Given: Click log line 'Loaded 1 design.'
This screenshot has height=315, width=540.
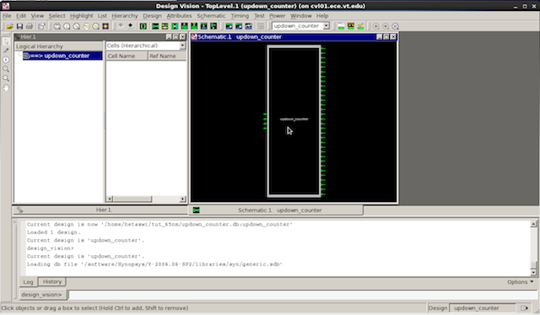Looking at the screenshot, I should pyautogui.click(x=53, y=232).
